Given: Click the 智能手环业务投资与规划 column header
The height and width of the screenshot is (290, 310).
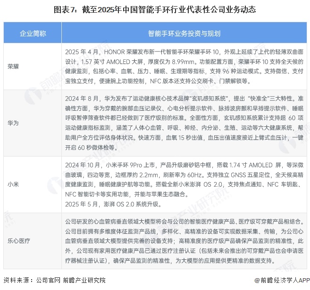Looking at the screenshot, I should [184, 33].
